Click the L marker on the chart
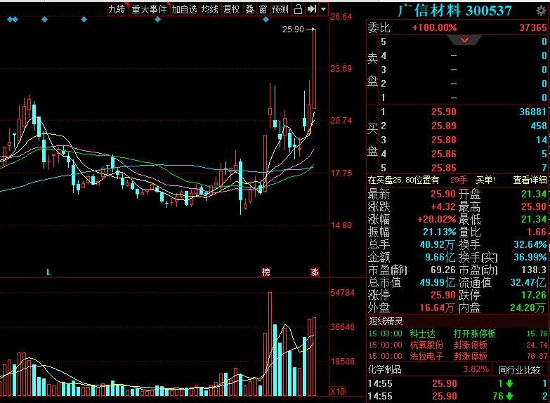550x403 pixels. coord(48,272)
